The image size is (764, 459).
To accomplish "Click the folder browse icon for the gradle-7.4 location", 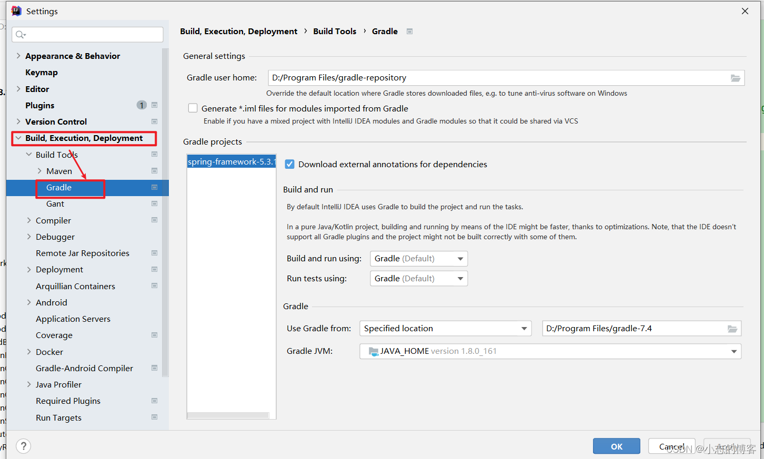I will click(x=732, y=329).
